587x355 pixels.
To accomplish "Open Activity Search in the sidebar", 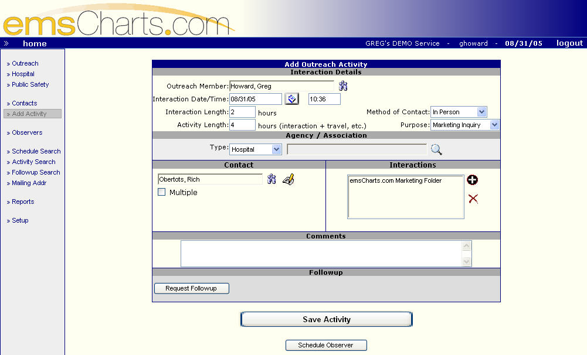I will tap(33, 162).
